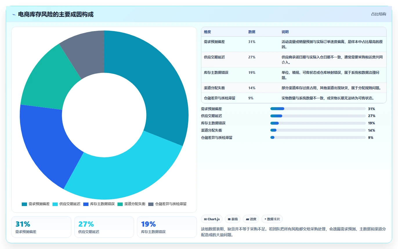Click the title 电商库存风险的主要成因构成

[56, 15]
